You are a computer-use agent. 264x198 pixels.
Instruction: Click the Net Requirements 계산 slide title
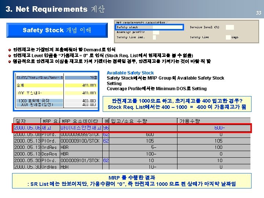point(55,9)
